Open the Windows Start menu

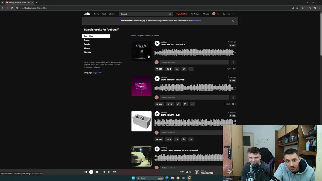[x=133, y=178]
